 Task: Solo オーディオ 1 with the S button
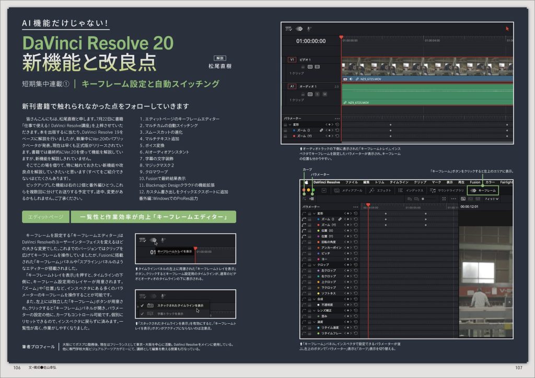coord(317,94)
